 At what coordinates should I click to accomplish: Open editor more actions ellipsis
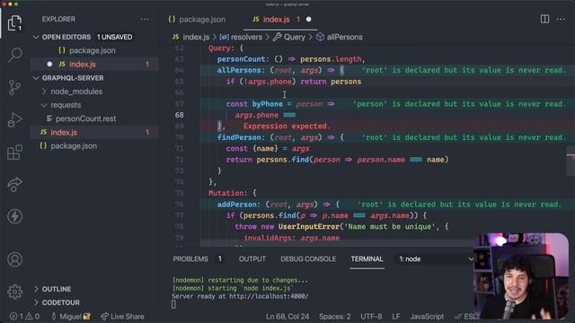pyautogui.click(x=561, y=19)
